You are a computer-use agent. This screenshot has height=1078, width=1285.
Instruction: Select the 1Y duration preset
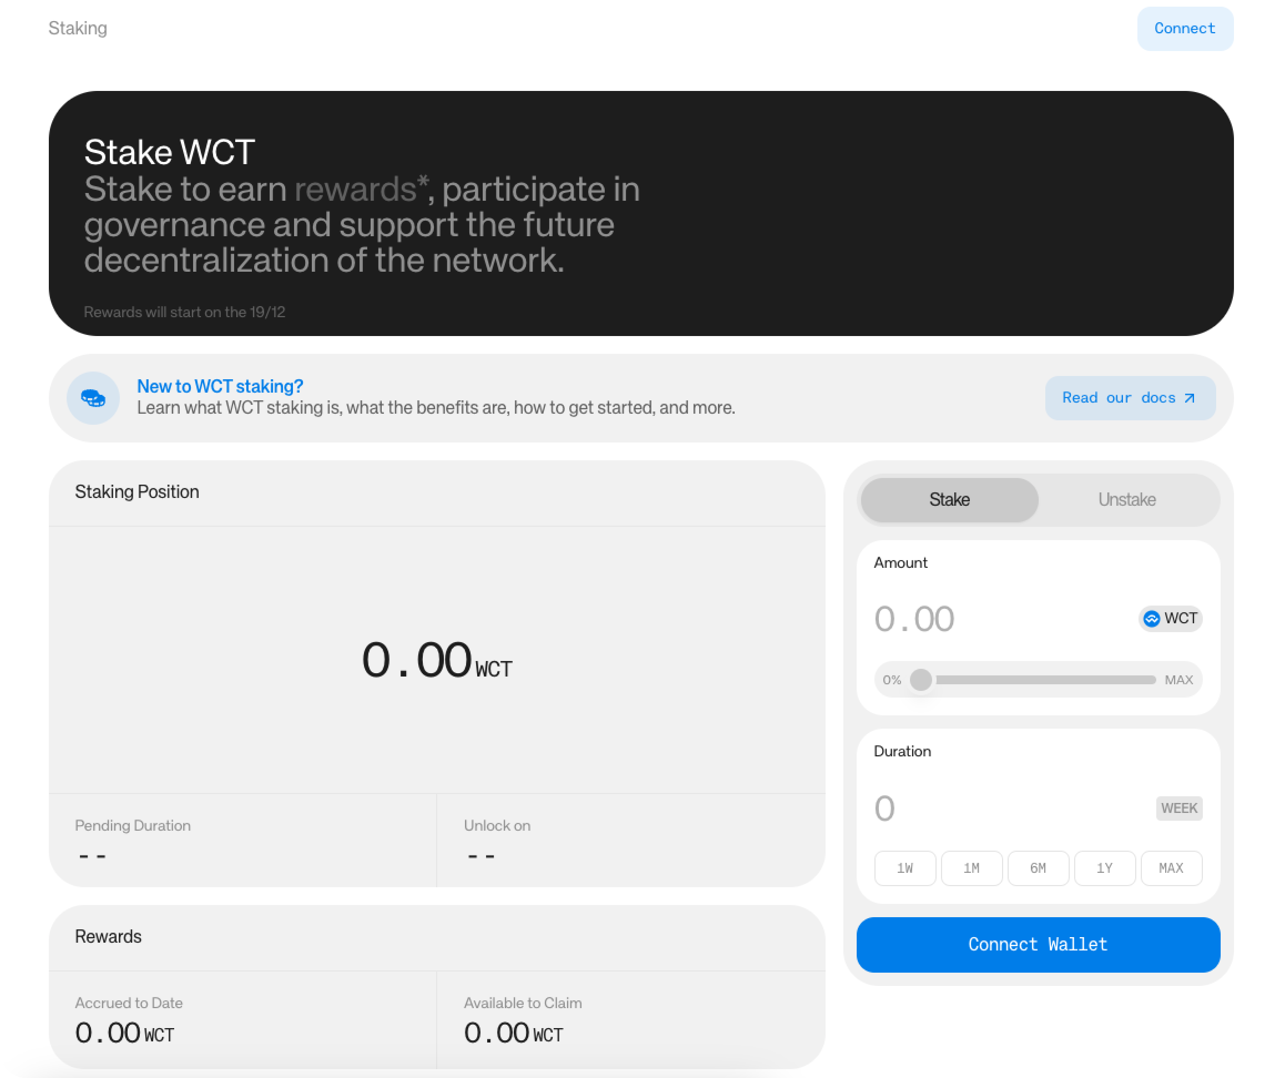tap(1105, 868)
